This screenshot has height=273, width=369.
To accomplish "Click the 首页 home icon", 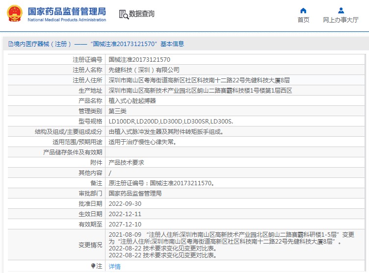I will [x=303, y=11].
